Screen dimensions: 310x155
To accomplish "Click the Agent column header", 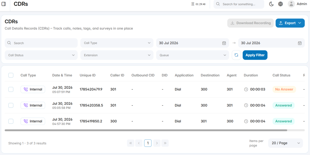I will coord(232,75).
